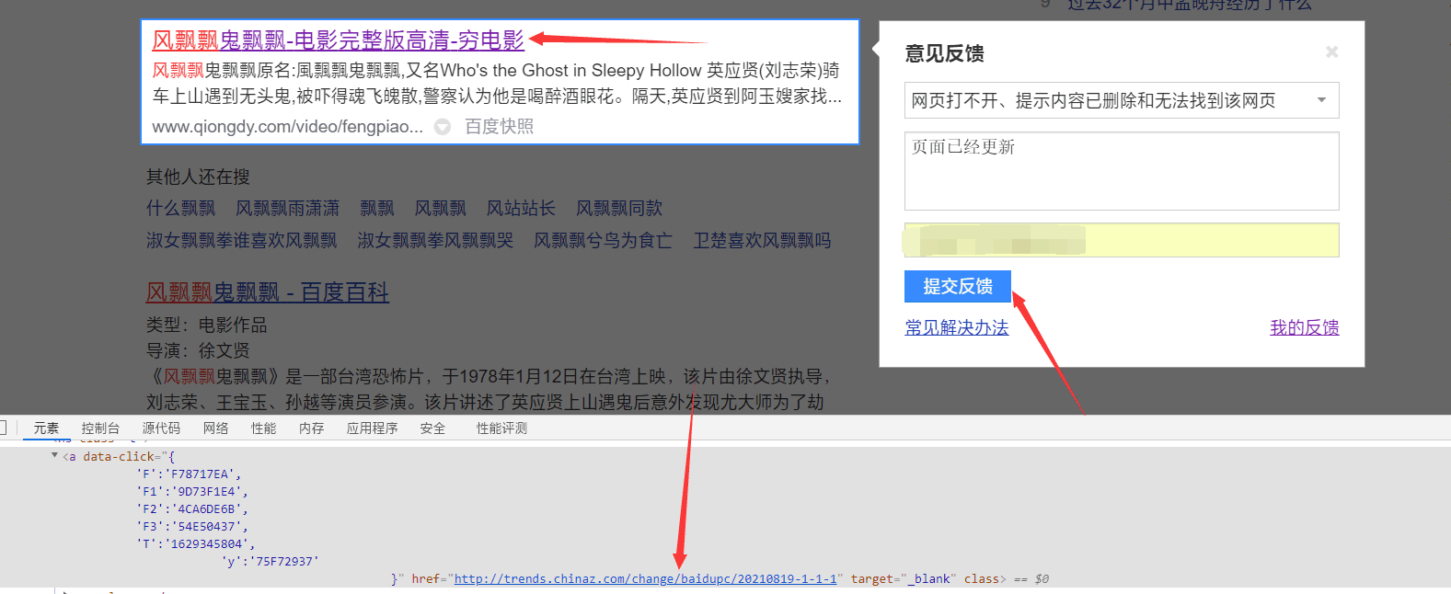Open the feedback type dropdown
Image resolution: width=1451 pixels, height=594 pixels.
[x=1121, y=100]
